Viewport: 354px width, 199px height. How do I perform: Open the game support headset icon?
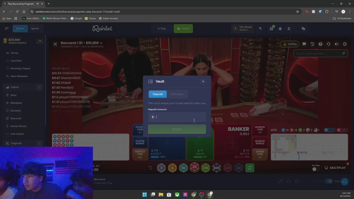(x=329, y=44)
